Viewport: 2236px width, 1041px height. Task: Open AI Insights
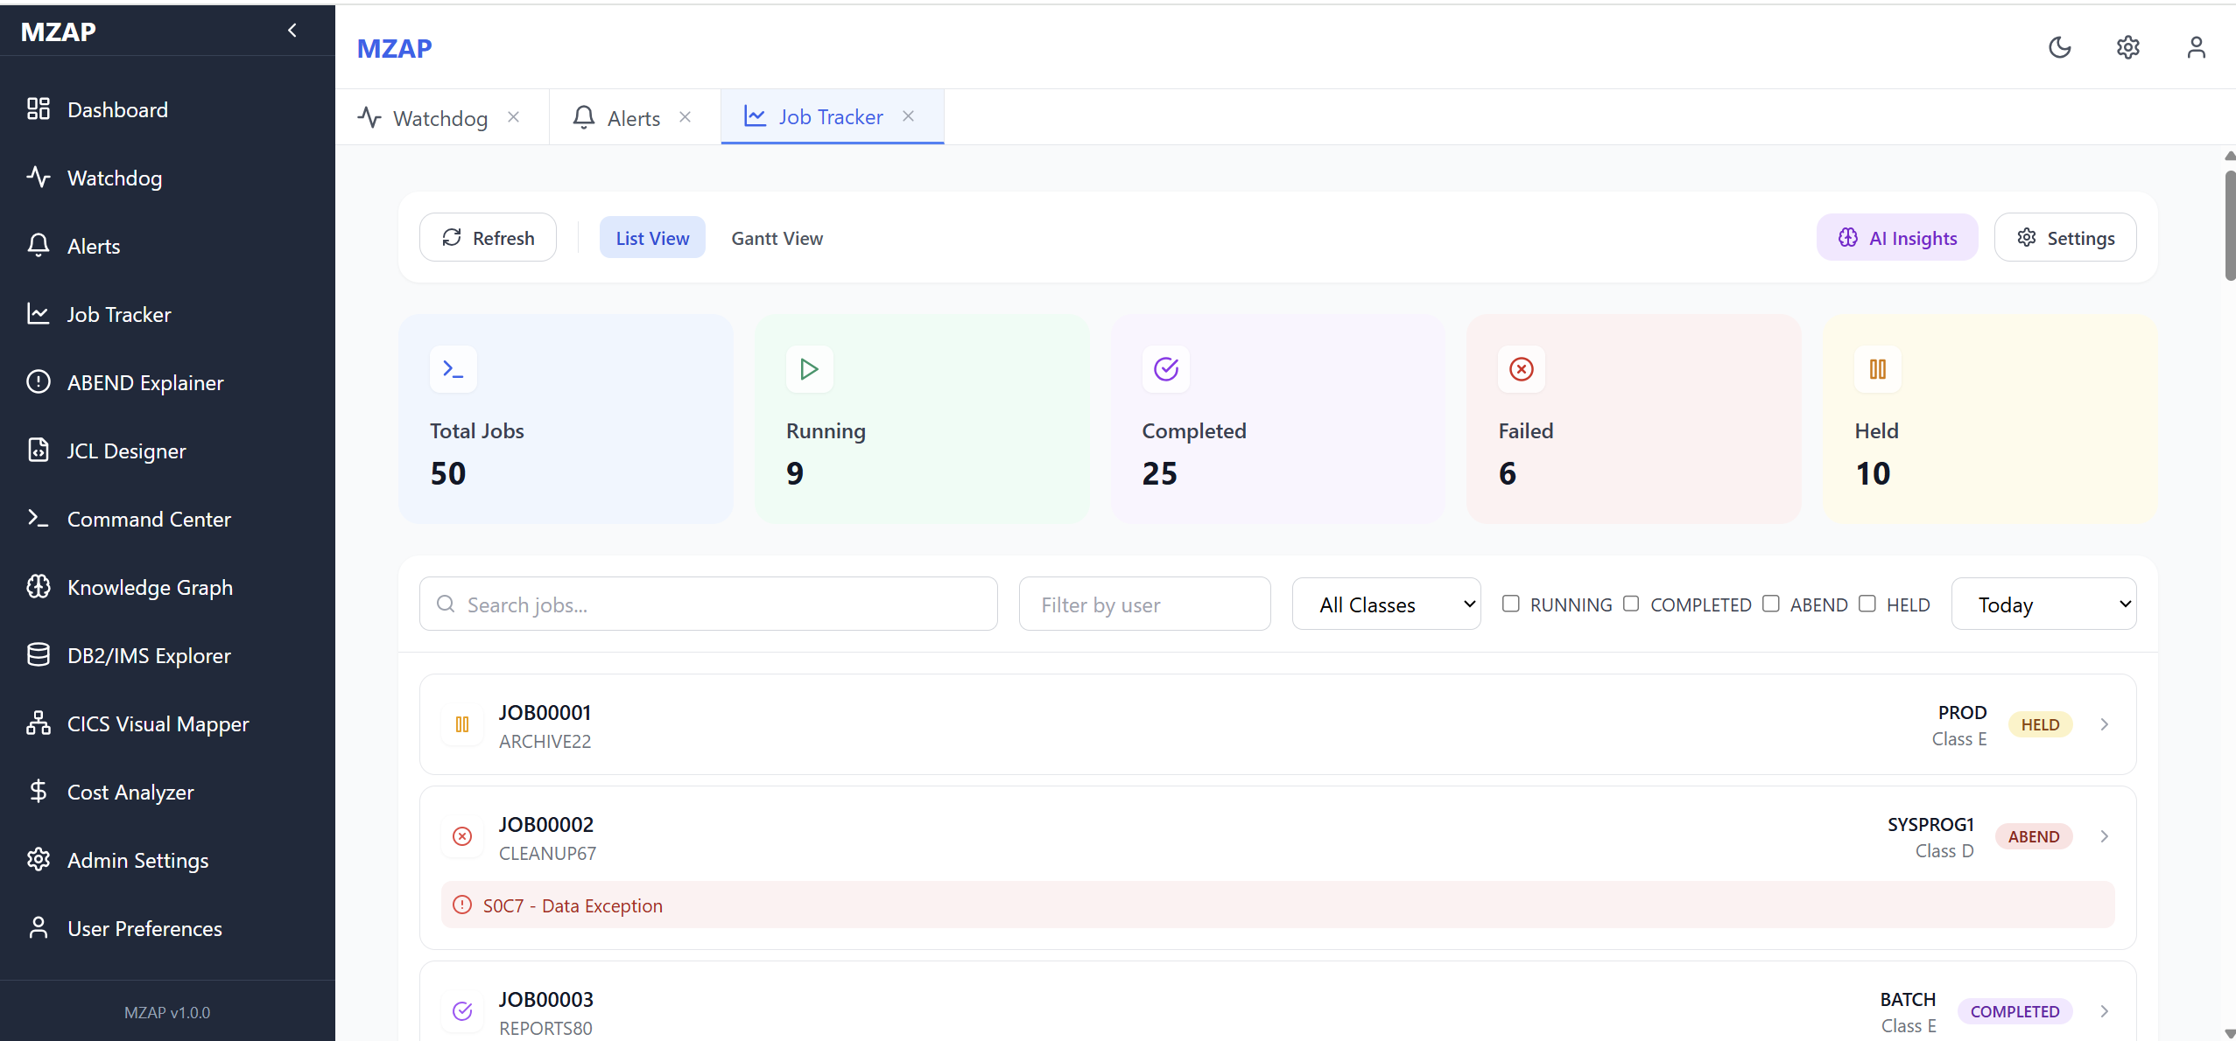tap(1896, 238)
